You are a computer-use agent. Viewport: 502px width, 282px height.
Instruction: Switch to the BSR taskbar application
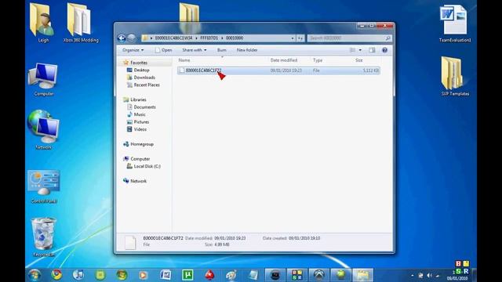296,275
